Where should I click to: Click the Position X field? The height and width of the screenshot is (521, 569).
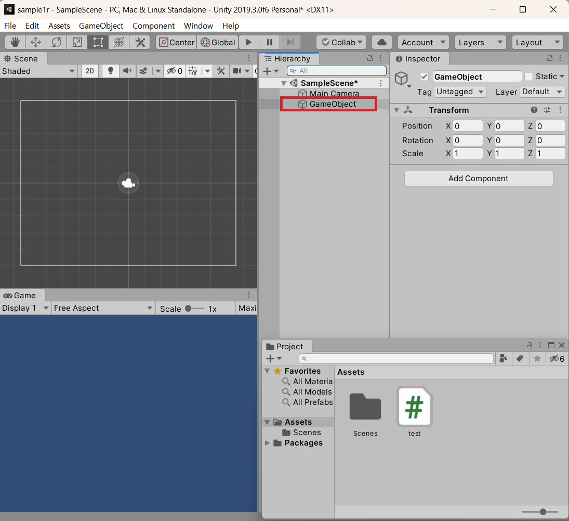pos(468,126)
